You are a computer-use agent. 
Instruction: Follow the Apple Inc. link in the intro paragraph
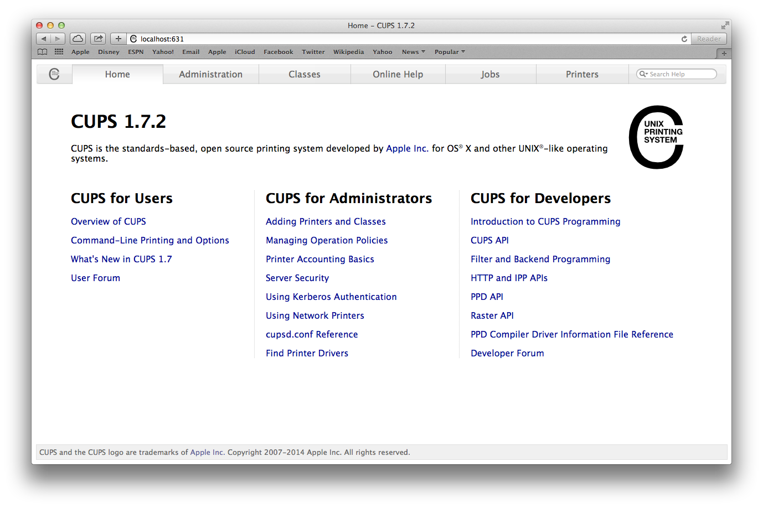pyautogui.click(x=407, y=148)
